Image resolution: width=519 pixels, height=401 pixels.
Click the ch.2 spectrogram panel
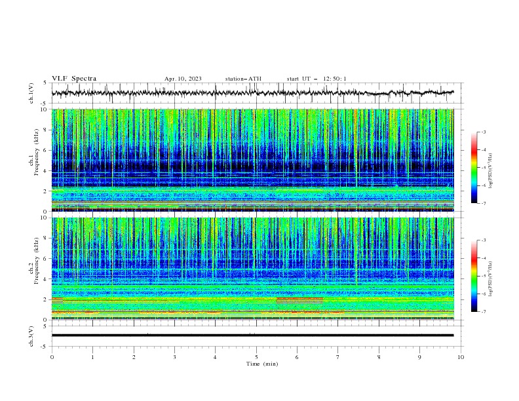click(253, 269)
